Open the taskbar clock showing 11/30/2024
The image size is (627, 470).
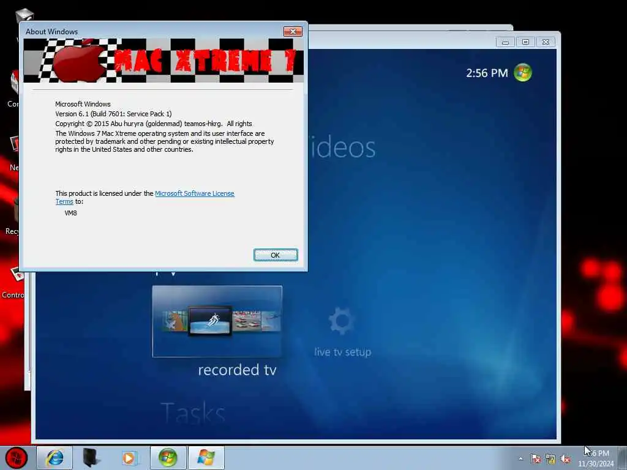pyautogui.click(x=596, y=458)
